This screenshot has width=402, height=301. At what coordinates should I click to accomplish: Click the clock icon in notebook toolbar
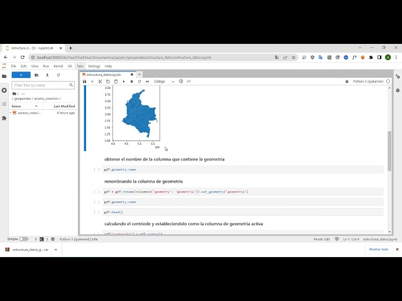tap(181, 81)
